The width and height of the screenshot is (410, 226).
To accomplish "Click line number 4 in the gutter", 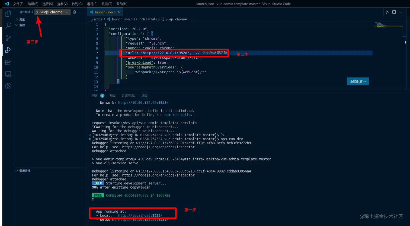I will point(97,39).
